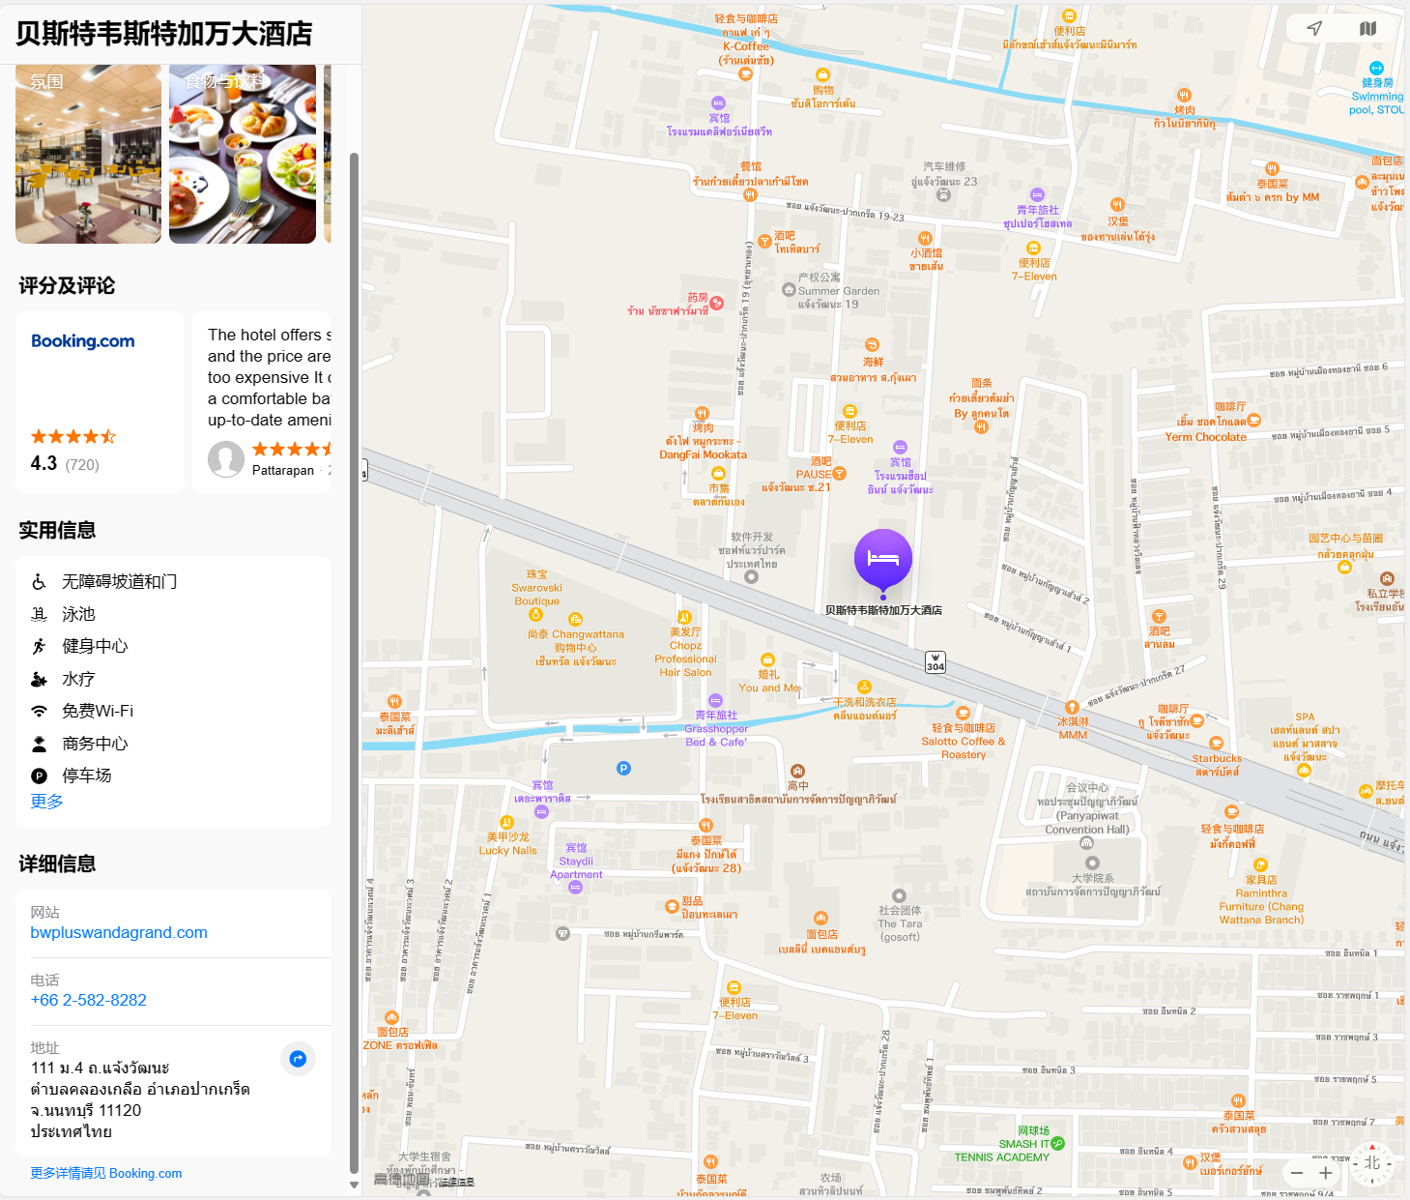Open the 氛围 photo thumbnail
The image size is (1410, 1200).
88,154
